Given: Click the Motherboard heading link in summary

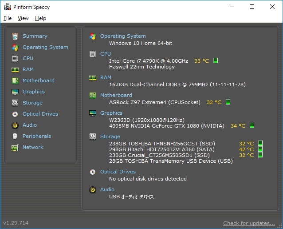Looking at the screenshot, I should [116, 95].
